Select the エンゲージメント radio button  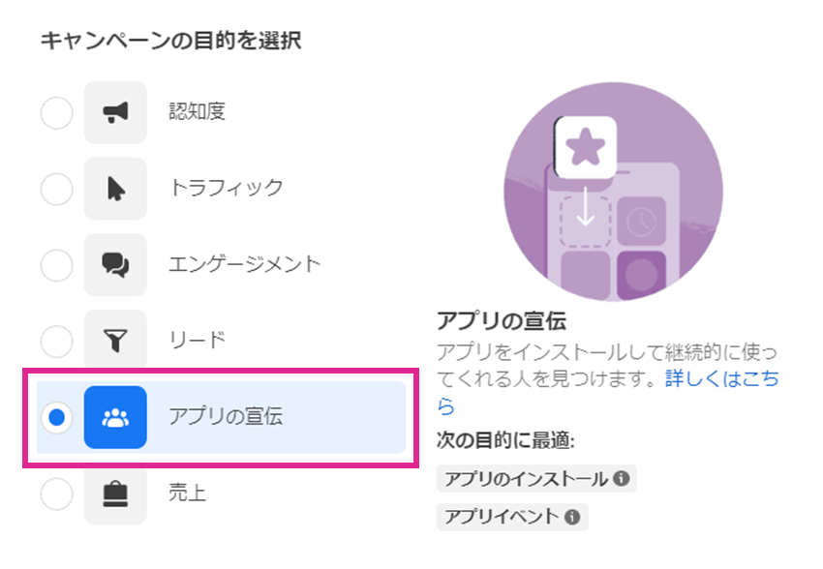pyautogui.click(x=57, y=265)
